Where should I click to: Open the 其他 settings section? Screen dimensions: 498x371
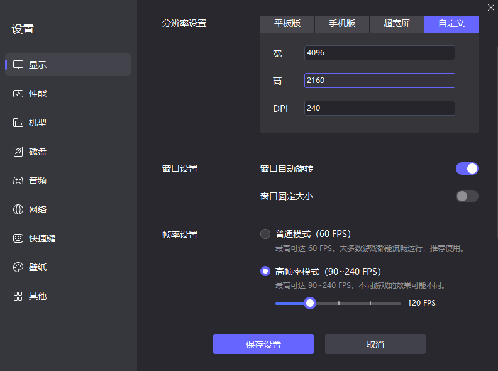pos(68,296)
